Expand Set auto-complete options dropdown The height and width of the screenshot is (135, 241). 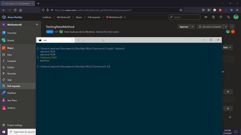[226, 27]
